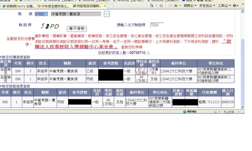Open the Print dropdown arrow

click(180, 5)
